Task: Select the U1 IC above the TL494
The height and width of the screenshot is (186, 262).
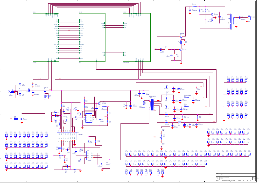Action: point(89,118)
